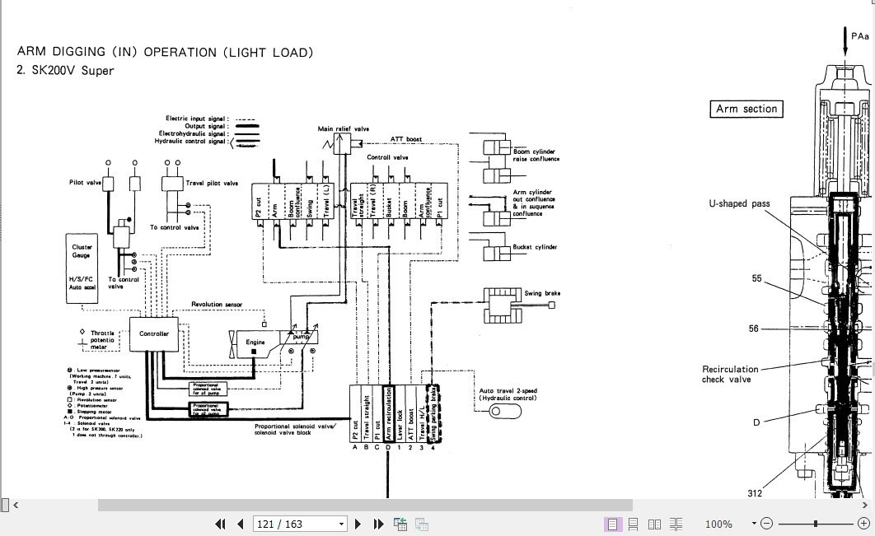Click the next view navigation icon
Screen dimensions: 875x536
pos(421,524)
